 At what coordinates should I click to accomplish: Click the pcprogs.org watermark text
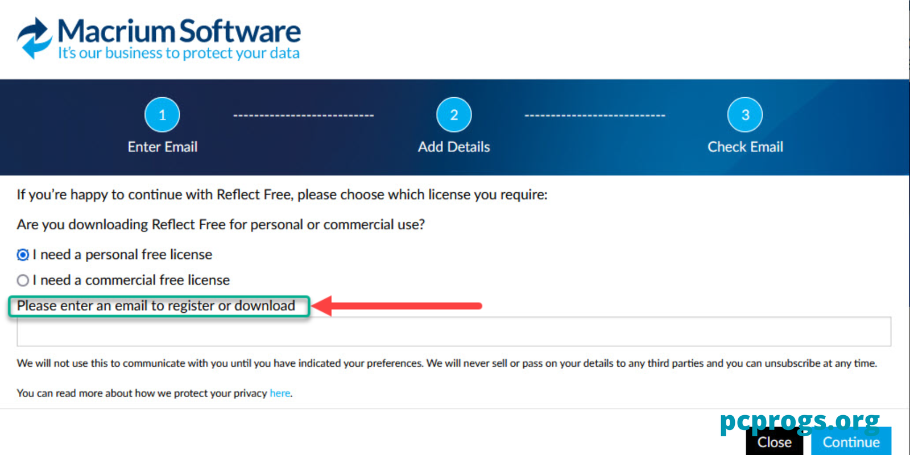coord(799,422)
